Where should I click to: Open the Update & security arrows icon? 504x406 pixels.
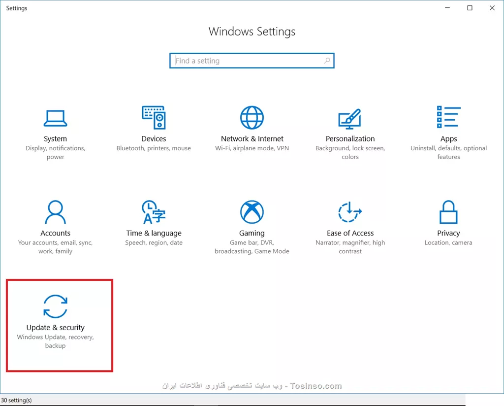click(55, 306)
